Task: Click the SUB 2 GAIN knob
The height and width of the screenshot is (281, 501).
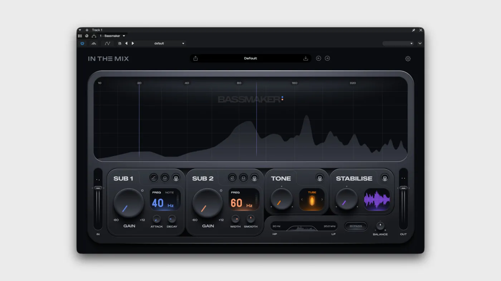Action: click(x=208, y=203)
